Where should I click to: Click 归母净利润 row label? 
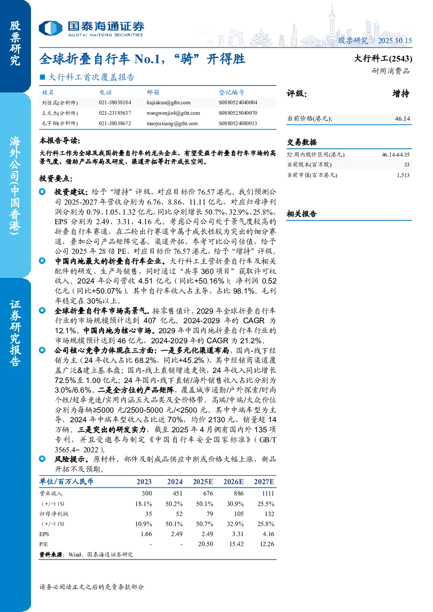click(54, 514)
